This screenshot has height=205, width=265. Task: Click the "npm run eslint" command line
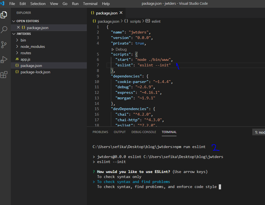[x=190, y=147]
